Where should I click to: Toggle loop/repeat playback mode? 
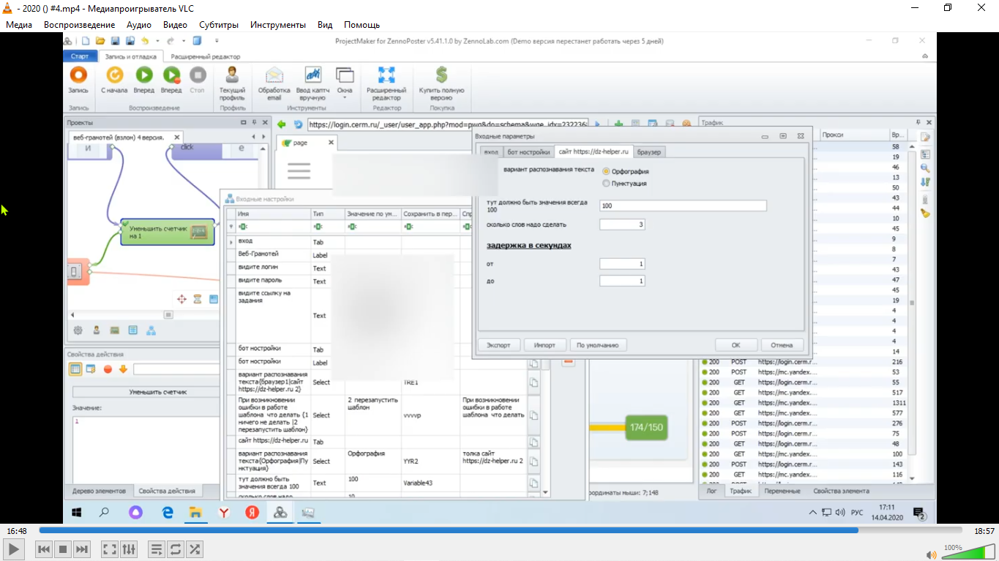[175, 549]
